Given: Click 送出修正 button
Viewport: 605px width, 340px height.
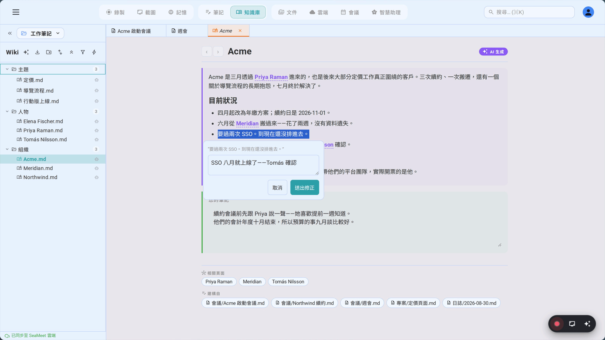Looking at the screenshot, I should tap(305, 187).
